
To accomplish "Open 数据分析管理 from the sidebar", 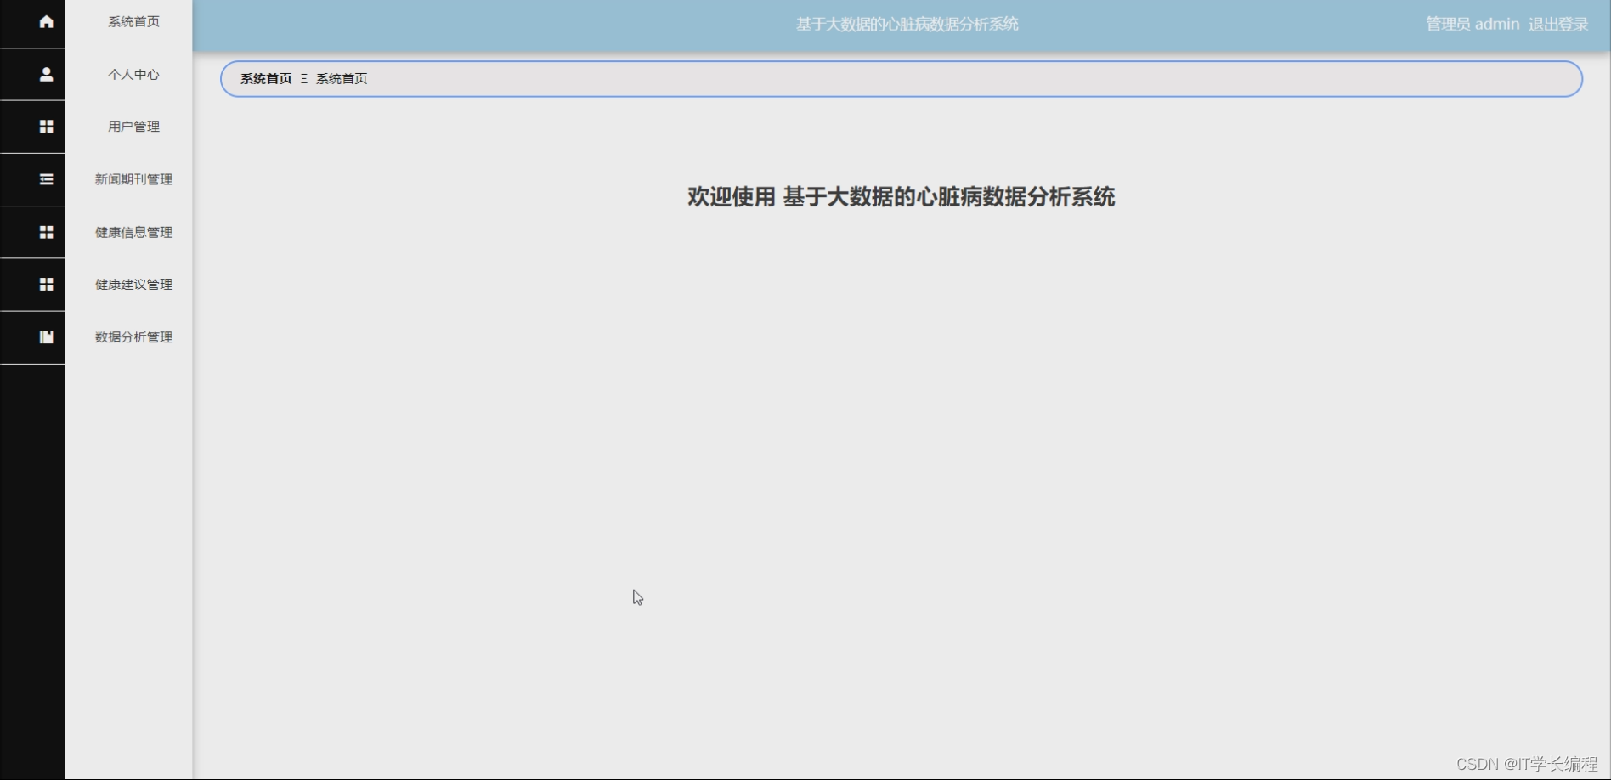I will point(133,337).
